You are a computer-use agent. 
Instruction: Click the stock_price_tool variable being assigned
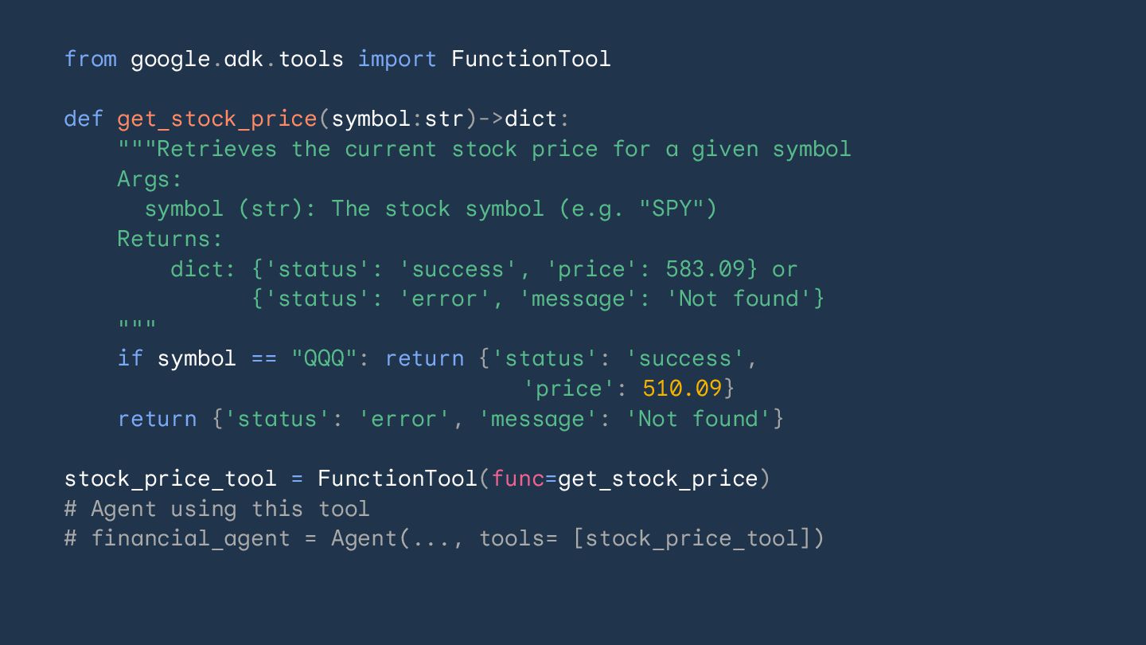click(170, 479)
